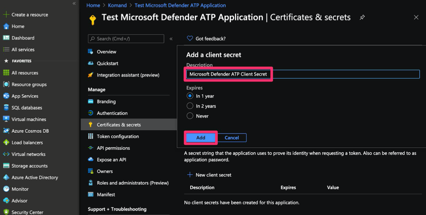The height and width of the screenshot is (215, 426).
Task: Close the Certificates & secrets blade
Action: point(416,17)
